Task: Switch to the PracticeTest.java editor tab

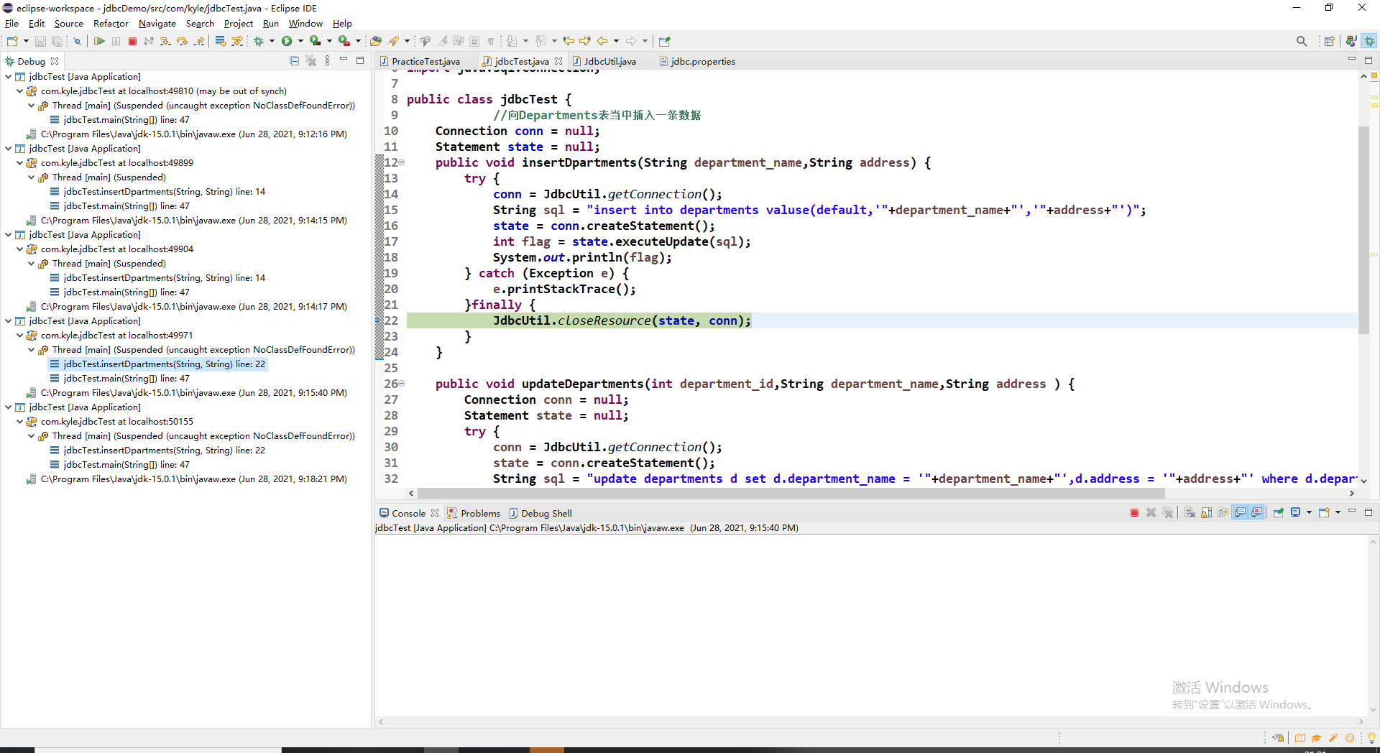Action: click(x=425, y=62)
